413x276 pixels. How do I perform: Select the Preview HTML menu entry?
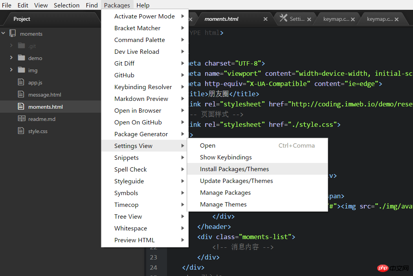point(145,240)
